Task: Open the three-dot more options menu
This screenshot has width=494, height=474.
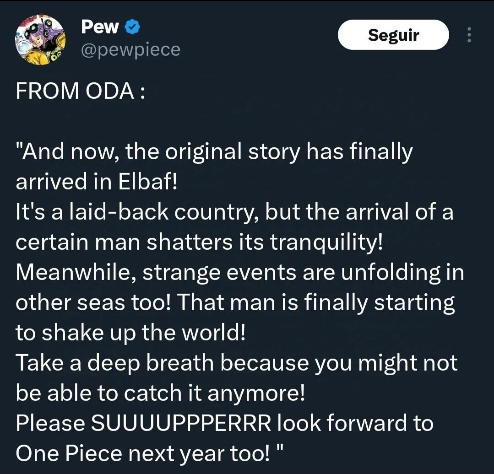Action: tap(468, 35)
